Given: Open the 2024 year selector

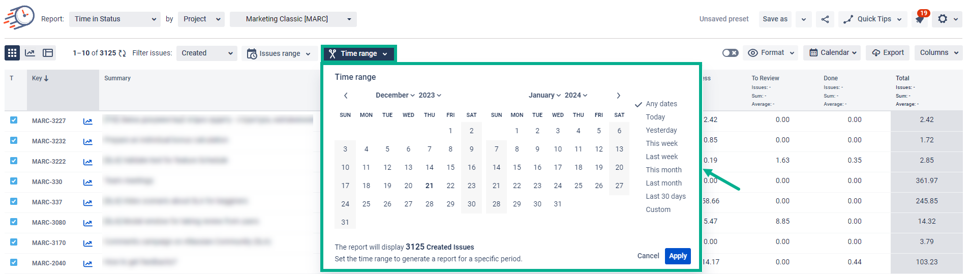Looking at the screenshot, I should (x=576, y=96).
